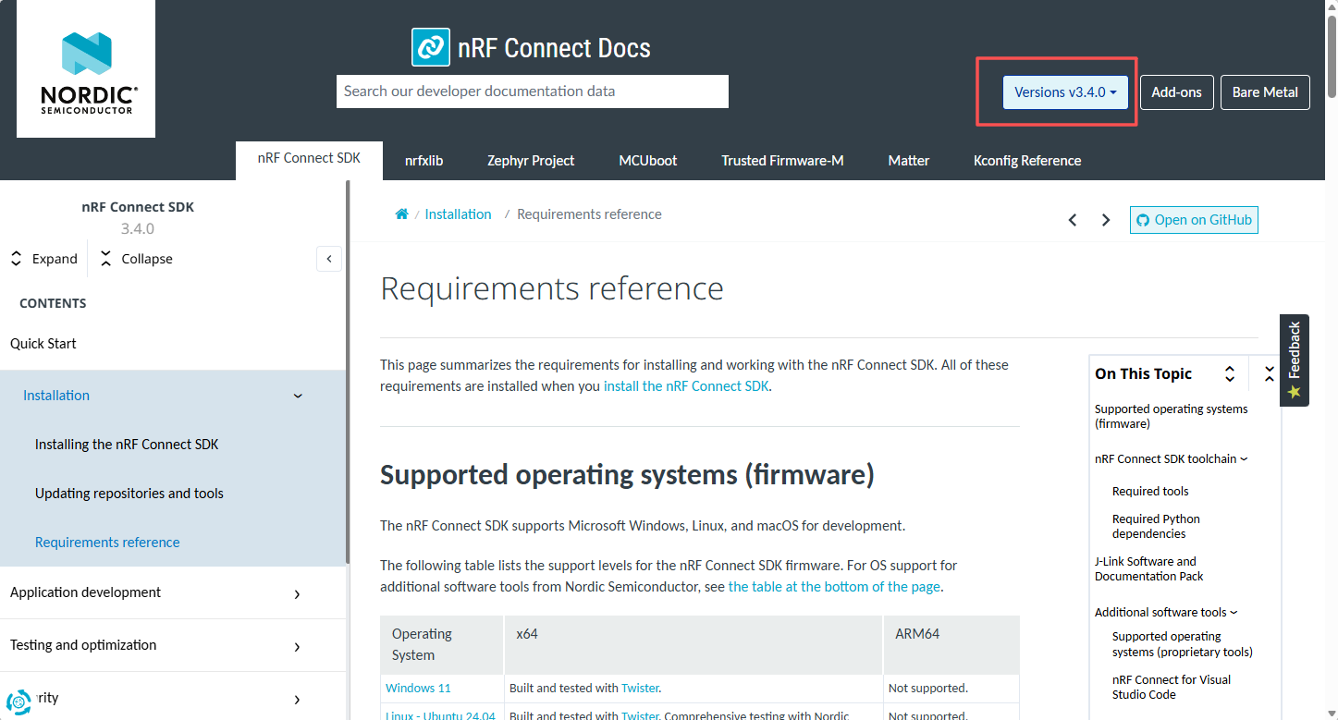Toggle nRF Connect SDK toolchain in On This Topic

[1172, 458]
